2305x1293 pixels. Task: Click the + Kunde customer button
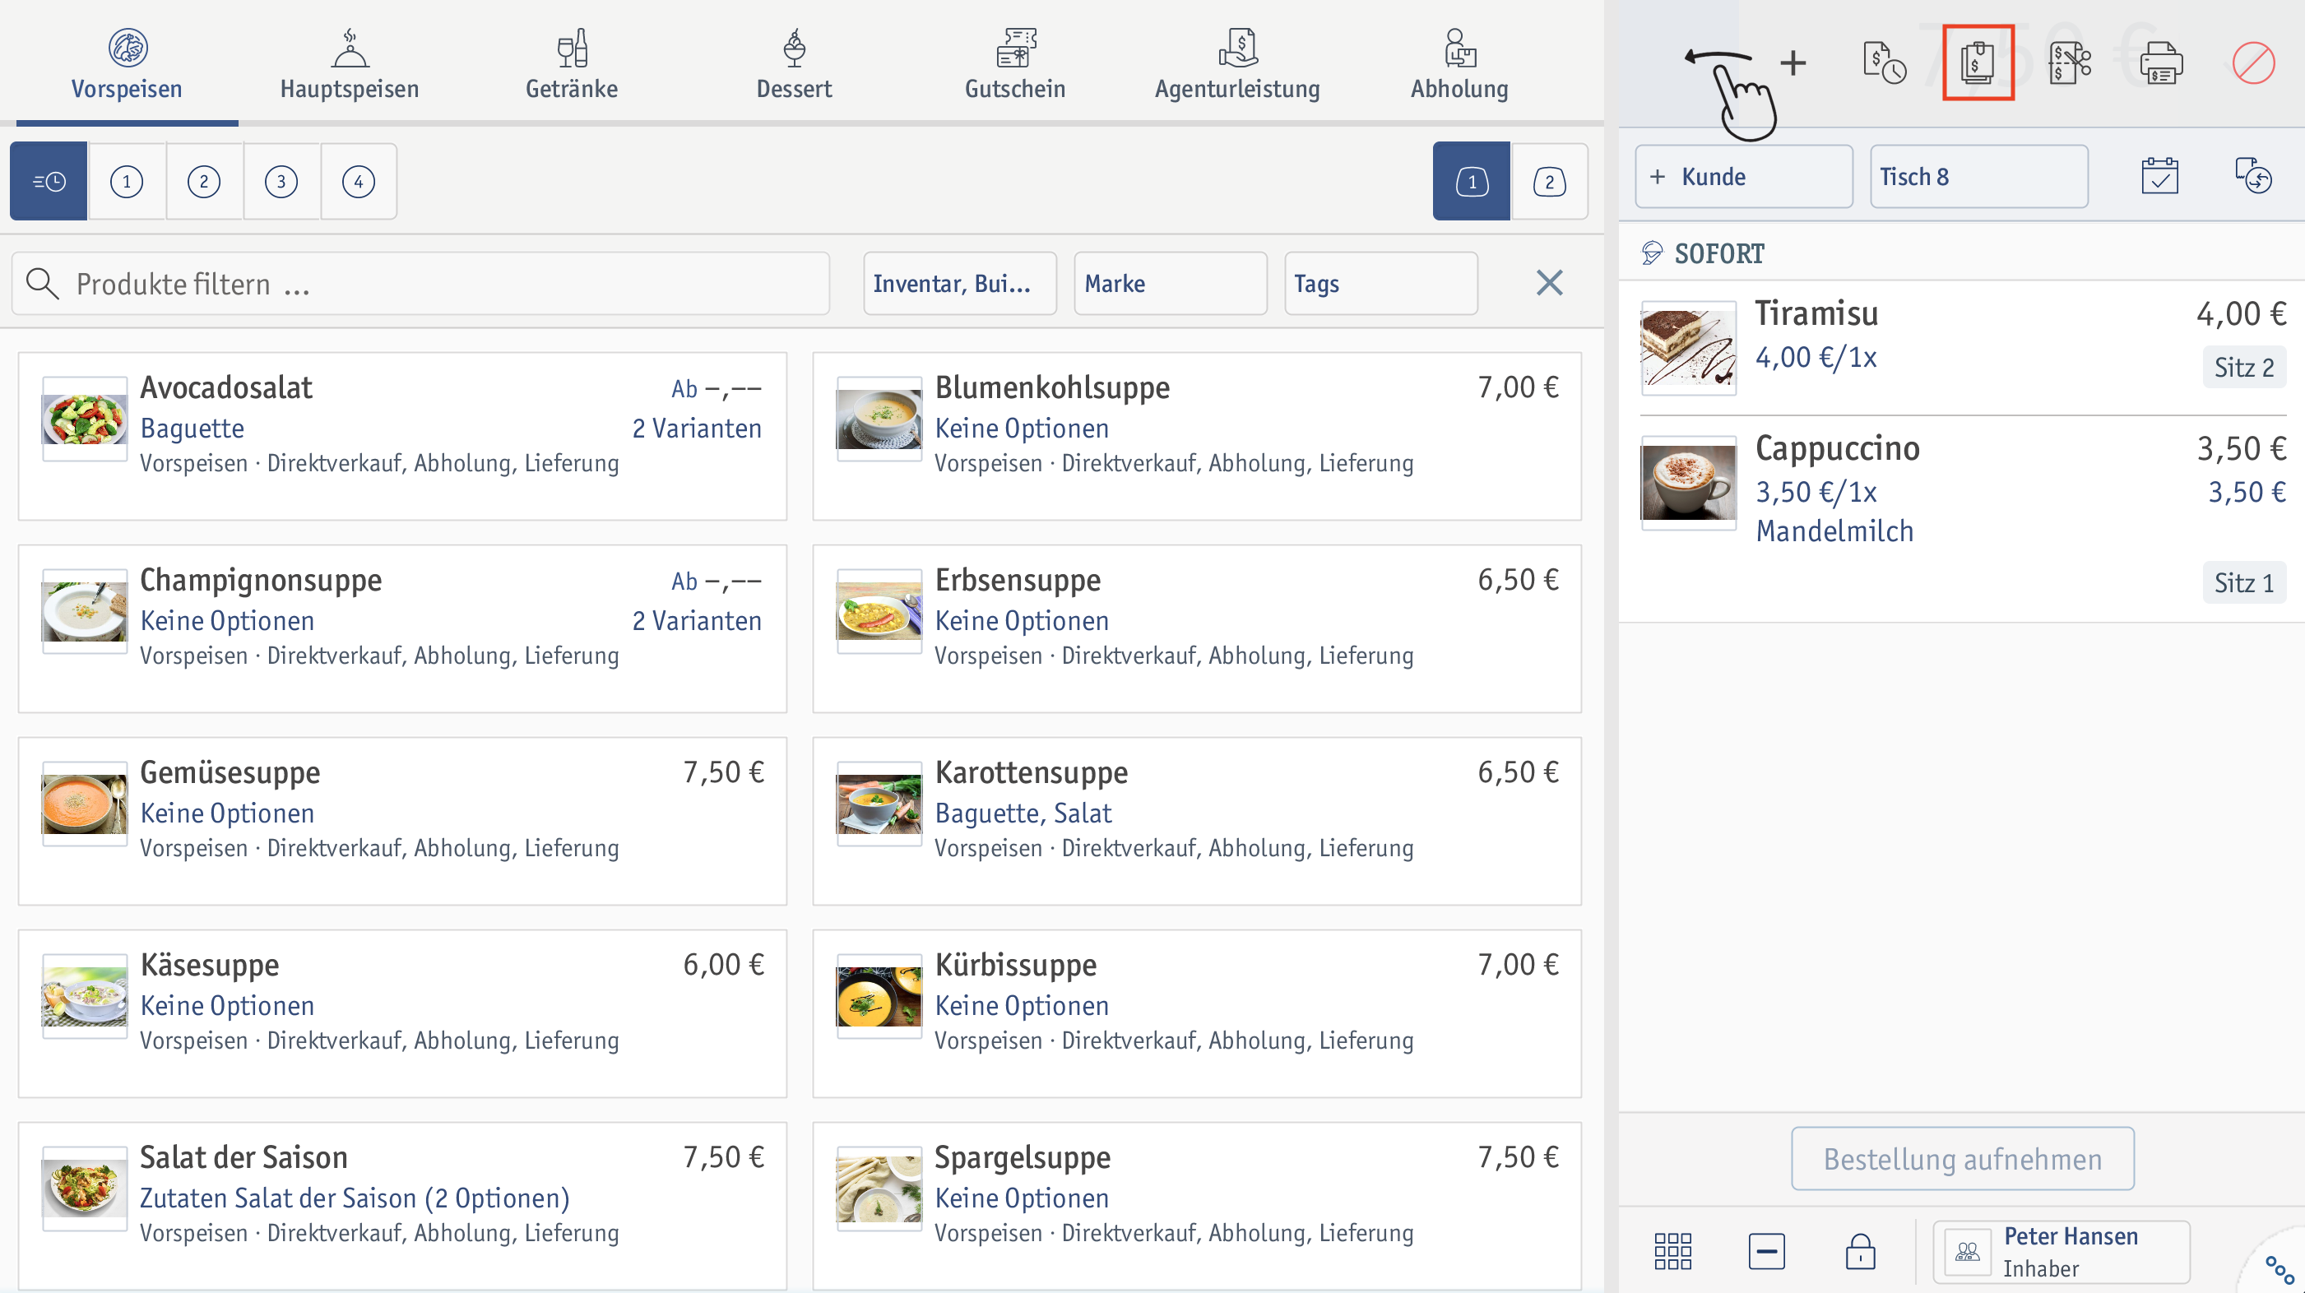point(1744,177)
